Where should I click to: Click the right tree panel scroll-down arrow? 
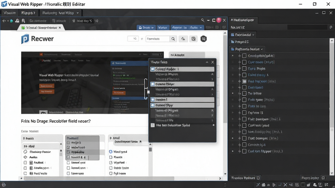point(332,173)
